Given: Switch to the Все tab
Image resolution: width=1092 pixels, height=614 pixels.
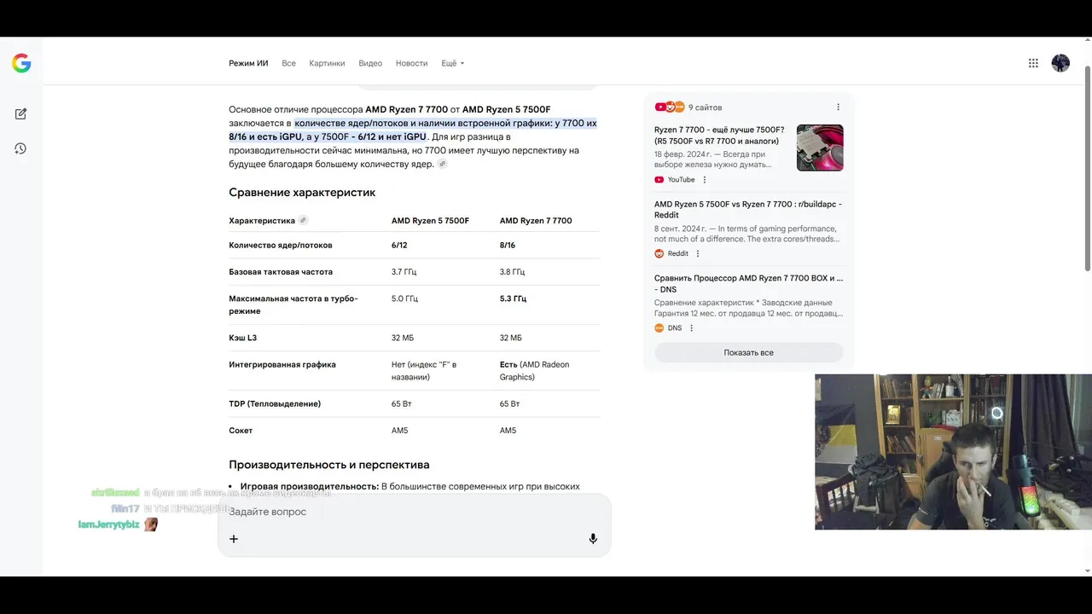Looking at the screenshot, I should pyautogui.click(x=288, y=63).
